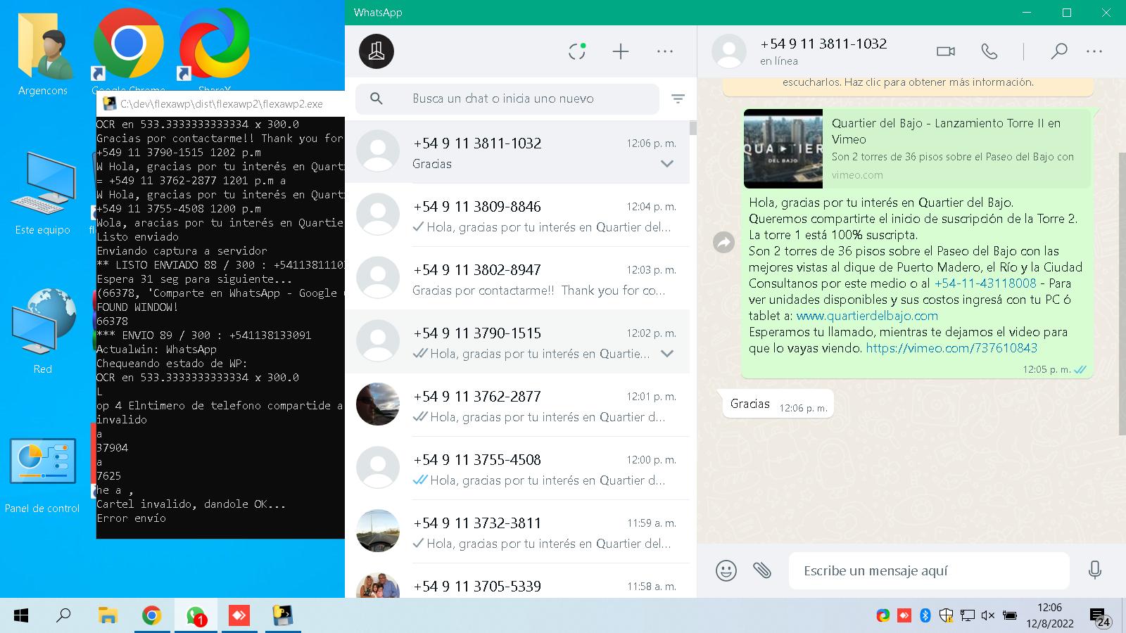The height and width of the screenshot is (633, 1126).
Task: Open chat +54 9 11 3809-8846
Action: point(517,215)
